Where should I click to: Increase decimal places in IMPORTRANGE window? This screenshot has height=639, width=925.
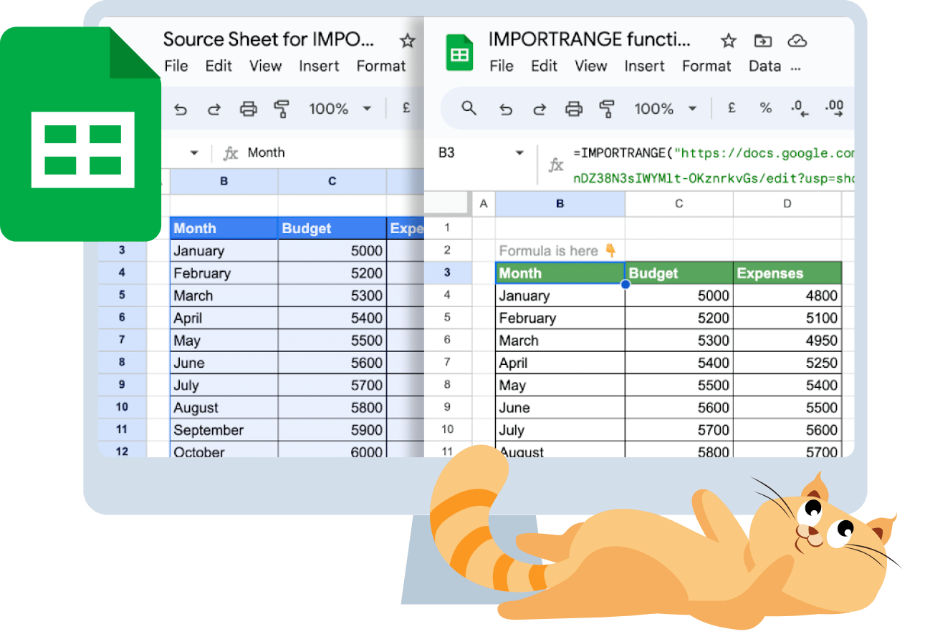tap(834, 108)
